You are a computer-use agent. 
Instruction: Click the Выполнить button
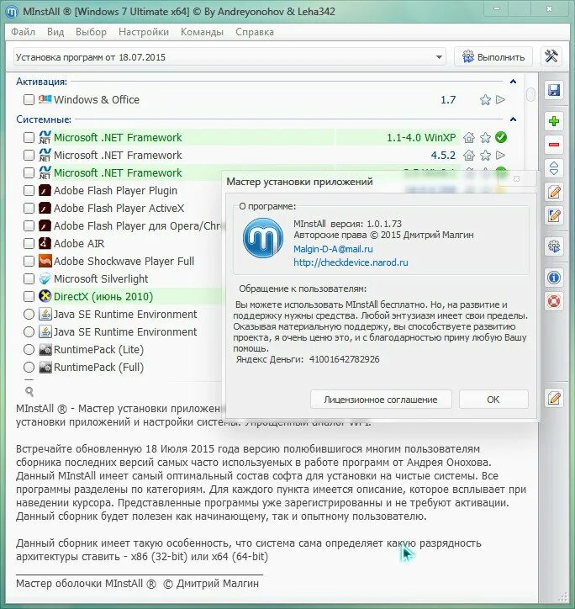pos(493,57)
